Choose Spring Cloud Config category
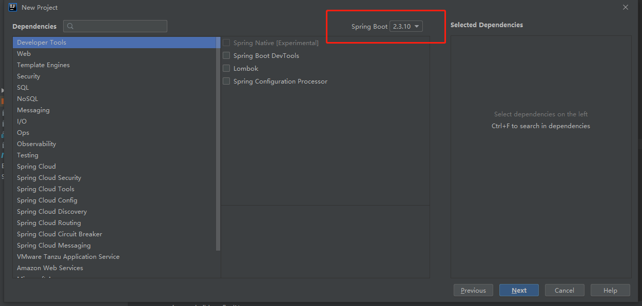Viewport: 642px width, 306px height. (114, 200)
